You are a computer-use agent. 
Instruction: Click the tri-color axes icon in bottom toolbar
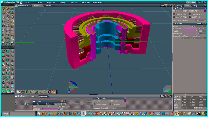pos(83,114)
